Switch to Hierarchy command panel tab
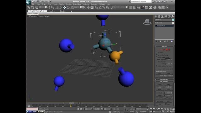 [x=162, y=16]
